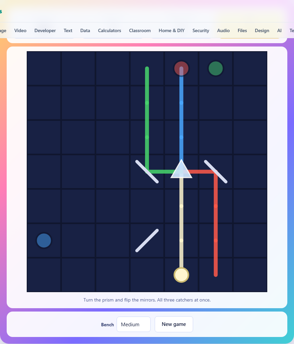Go to the AI category
This screenshot has height=344, width=294.
pos(279,30)
